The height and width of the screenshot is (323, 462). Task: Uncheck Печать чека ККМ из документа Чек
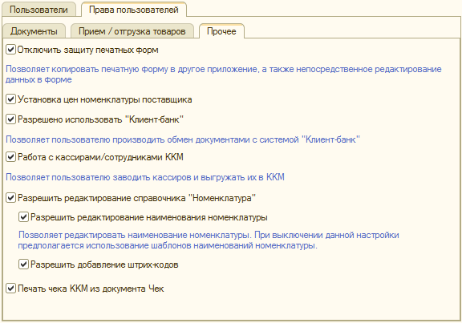(11, 289)
